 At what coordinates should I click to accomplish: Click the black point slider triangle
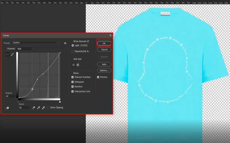(x=19, y=102)
